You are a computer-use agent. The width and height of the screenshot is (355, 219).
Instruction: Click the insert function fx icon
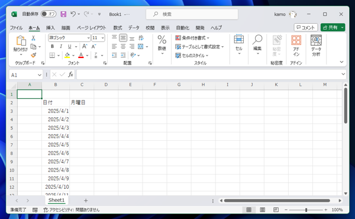[70, 75]
